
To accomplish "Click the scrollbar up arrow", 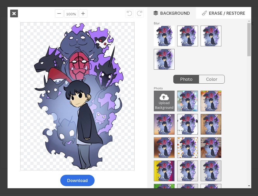I will [249, 21].
